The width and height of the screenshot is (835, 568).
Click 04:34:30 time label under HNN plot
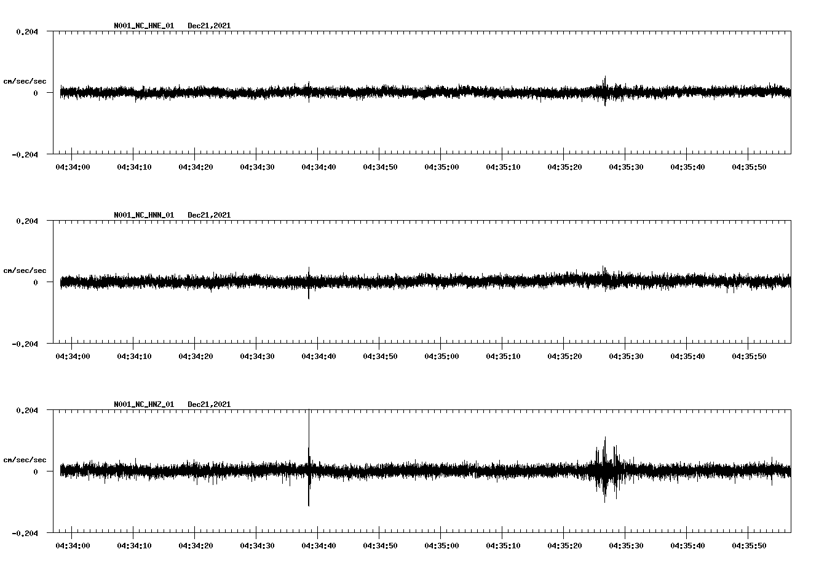click(x=257, y=356)
